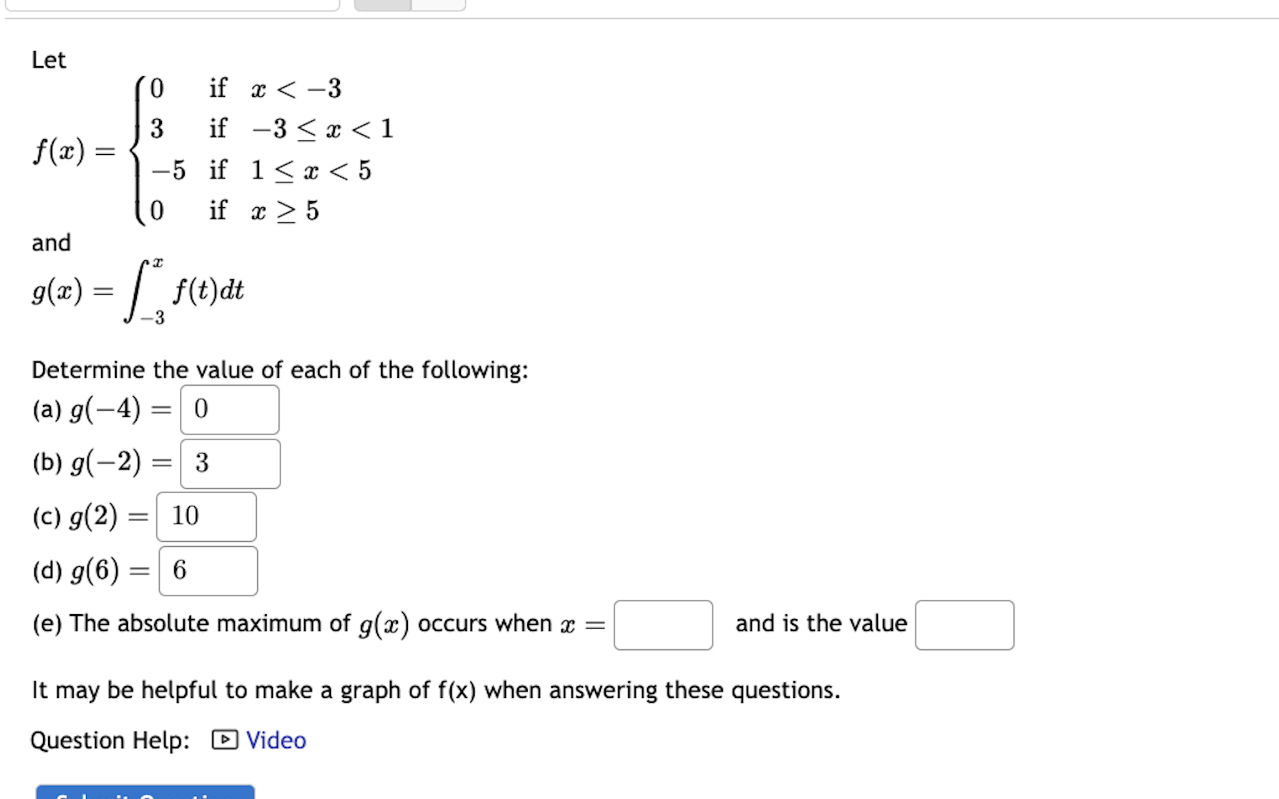
Task: Select the empty x-value box in part (e)
Action: pos(663,625)
